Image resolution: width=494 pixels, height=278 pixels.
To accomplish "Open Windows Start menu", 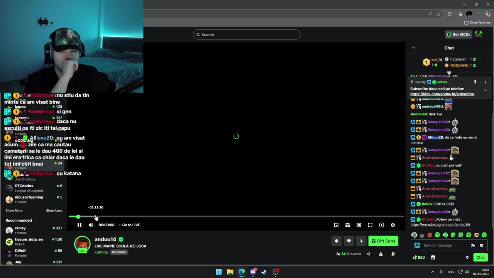I will pos(219,272).
